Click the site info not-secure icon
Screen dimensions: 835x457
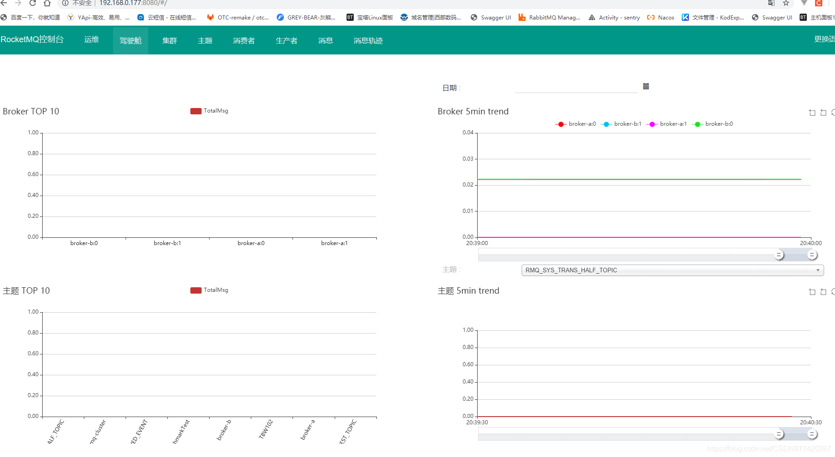(x=65, y=3)
